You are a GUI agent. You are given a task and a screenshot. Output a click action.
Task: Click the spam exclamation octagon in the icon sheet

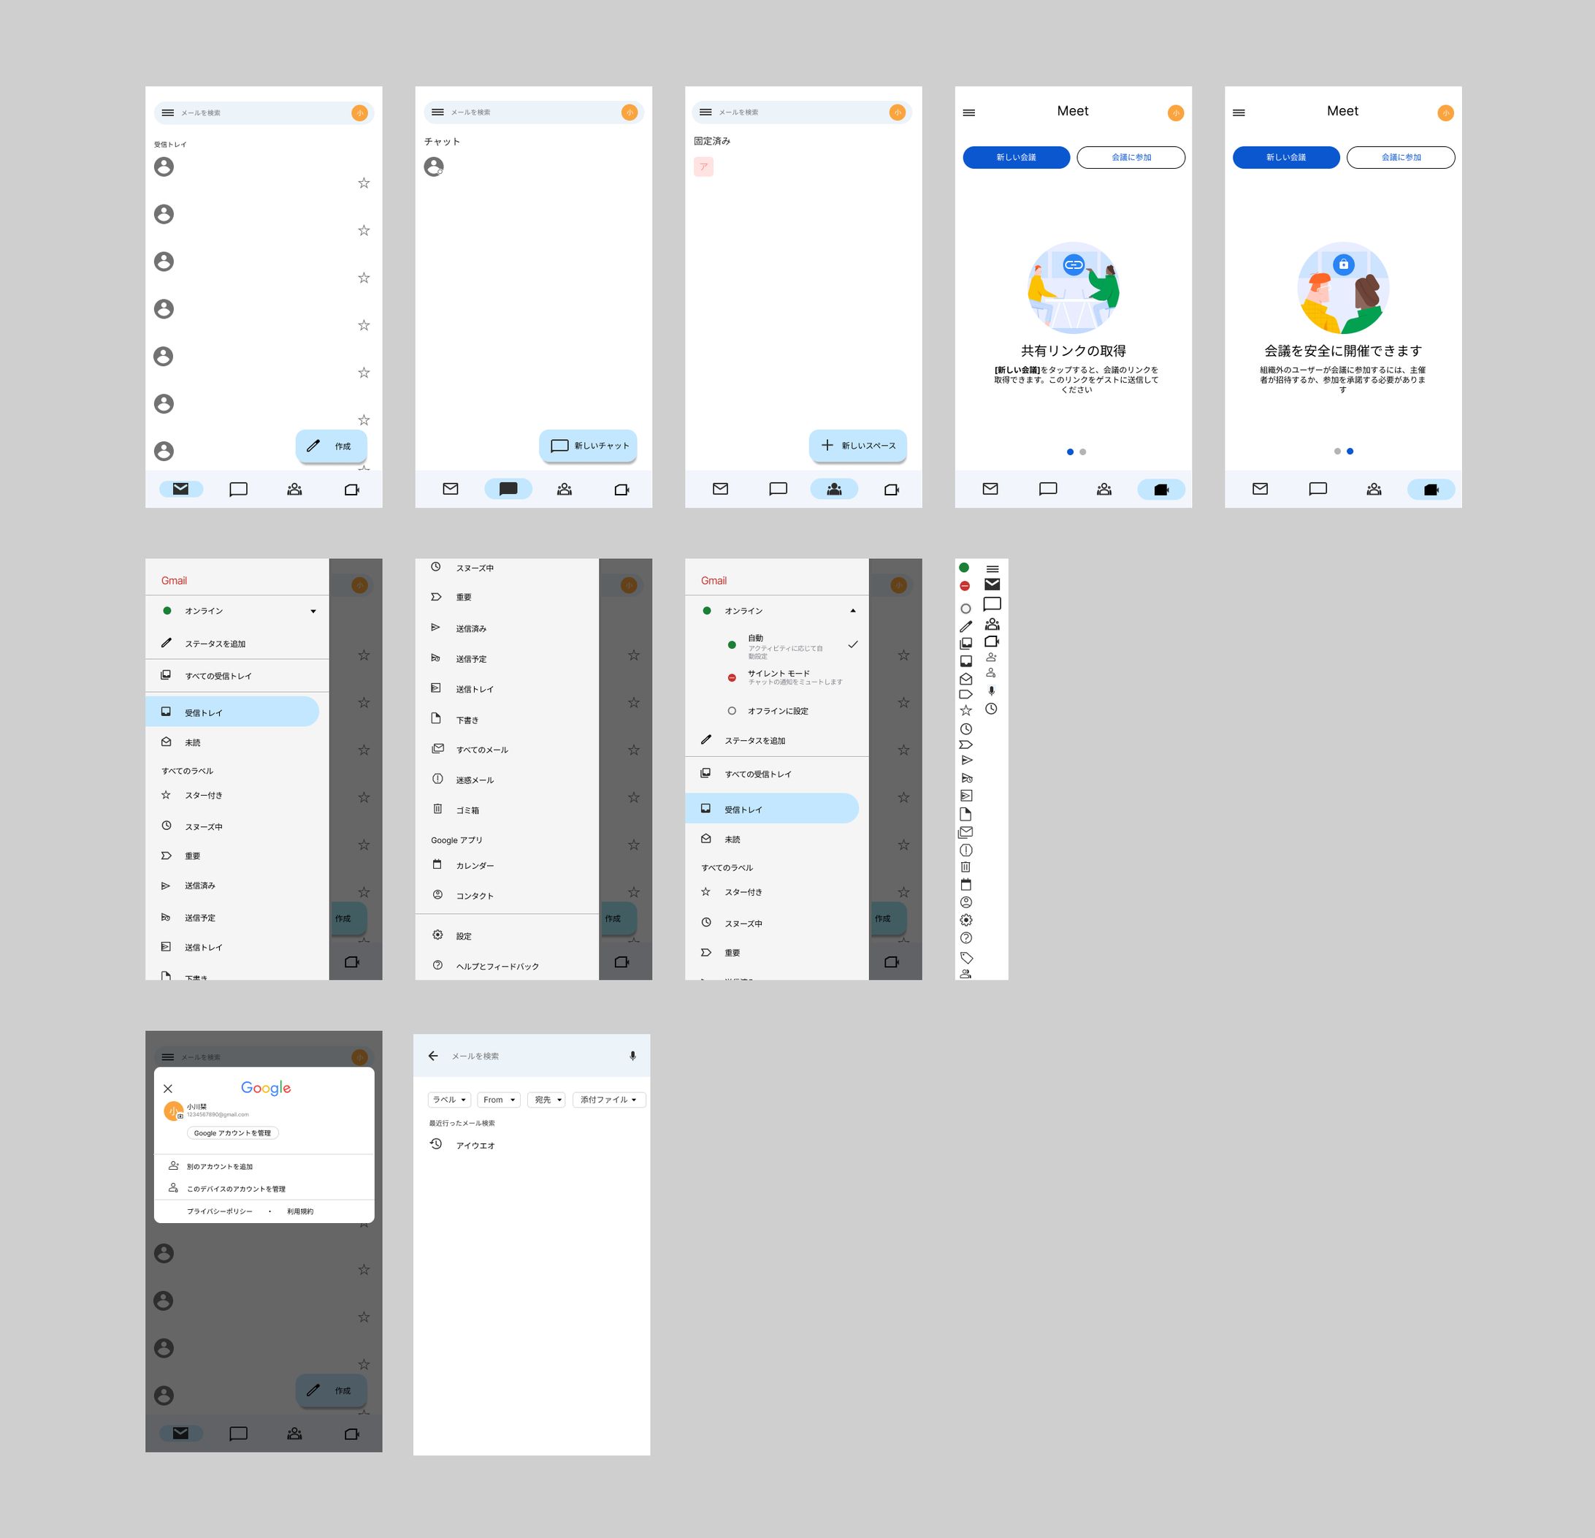click(966, 850)
